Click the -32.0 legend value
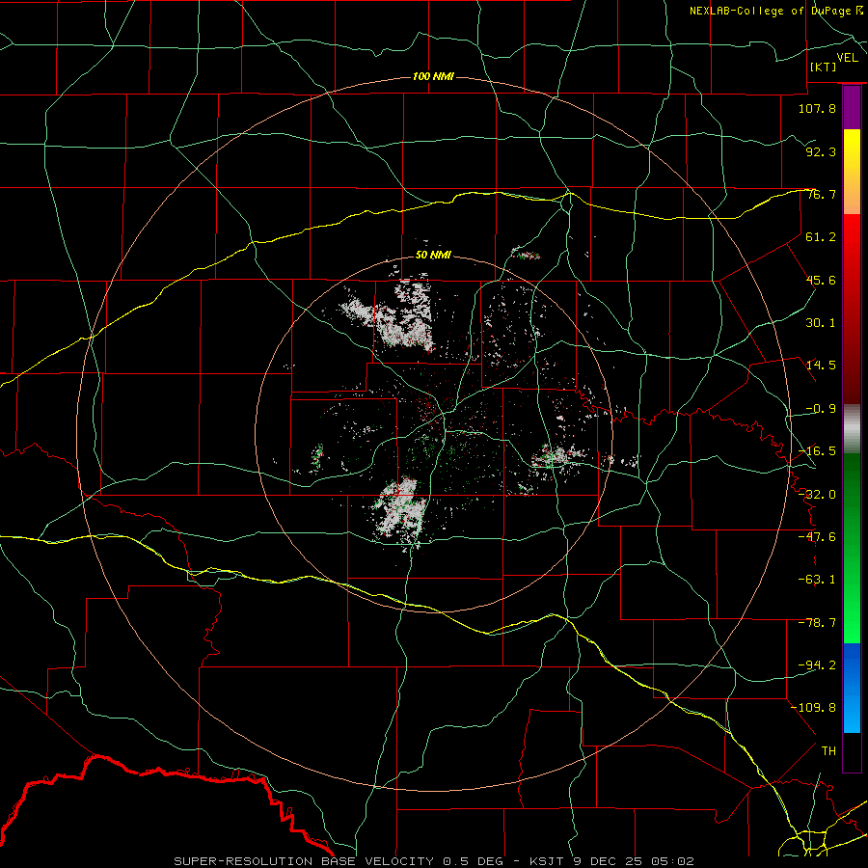Screen dimensions: 868x868 click(x=817, y=495)
